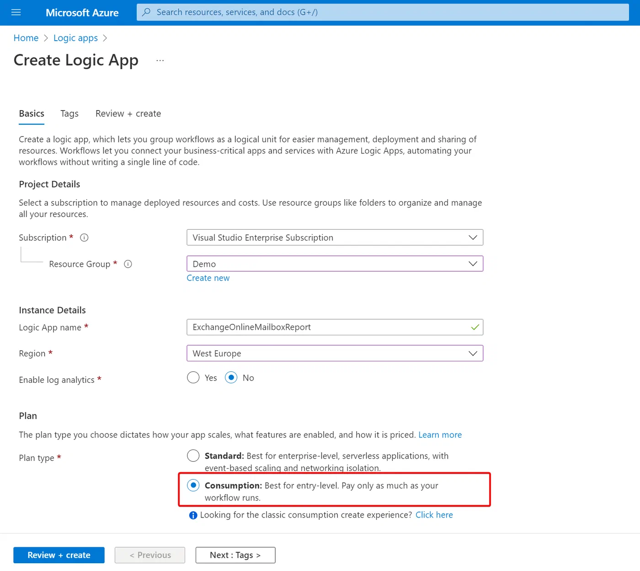The image size is (640, 571).
Task: Switch to the Basics tab
Action: [x=32, y=114]
